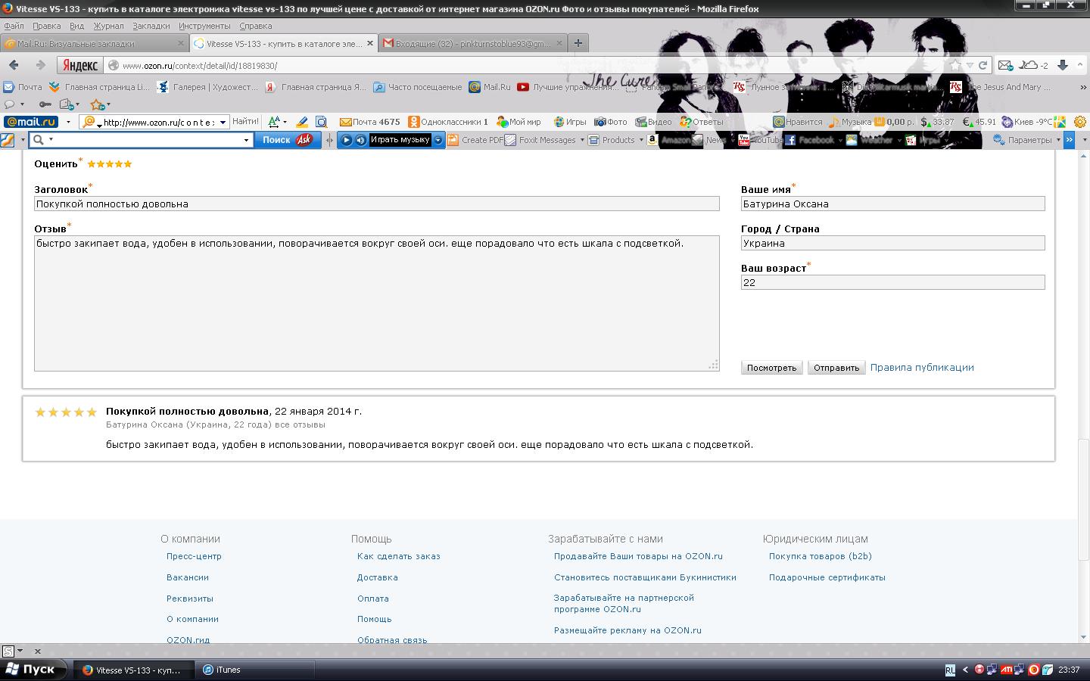
Task: Open the Параметры dropdown
Action: click(x=1026, y=140)
